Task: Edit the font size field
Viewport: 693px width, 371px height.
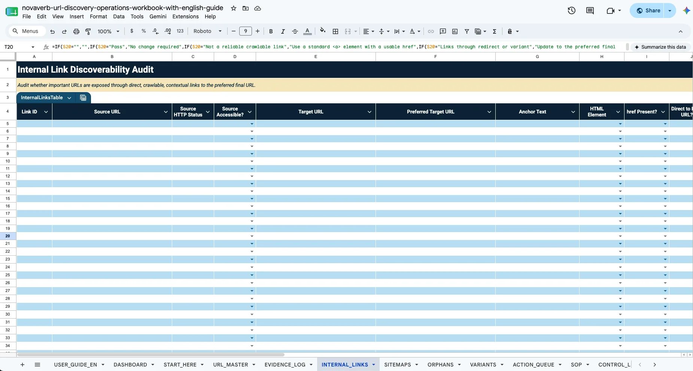Action: pos(246,31)
